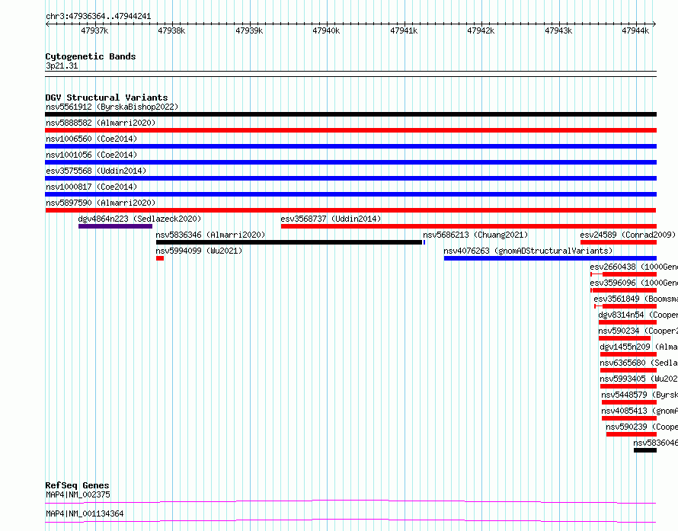The height and width of the screenshot is (531, 678).
Task: Open the dgv1455n209 variant label
Action: [x=638, y=347]
